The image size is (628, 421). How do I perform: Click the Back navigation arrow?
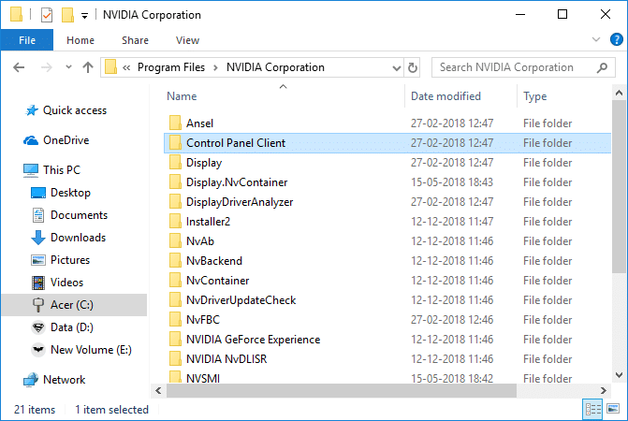click(20, 67)
